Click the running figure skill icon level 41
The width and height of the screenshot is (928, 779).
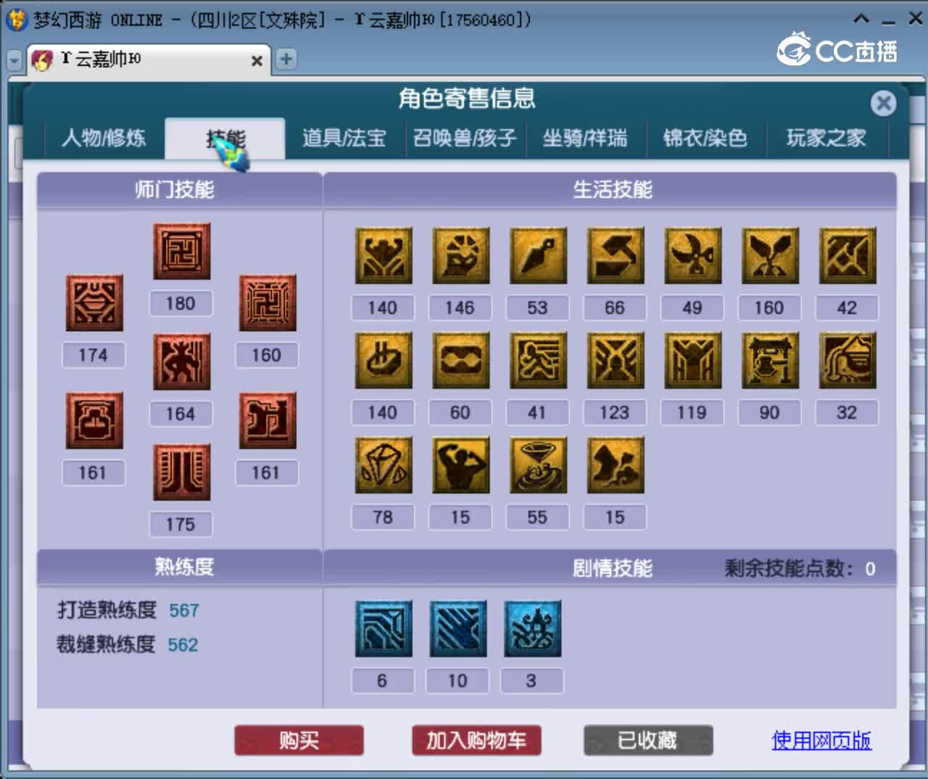538,360
